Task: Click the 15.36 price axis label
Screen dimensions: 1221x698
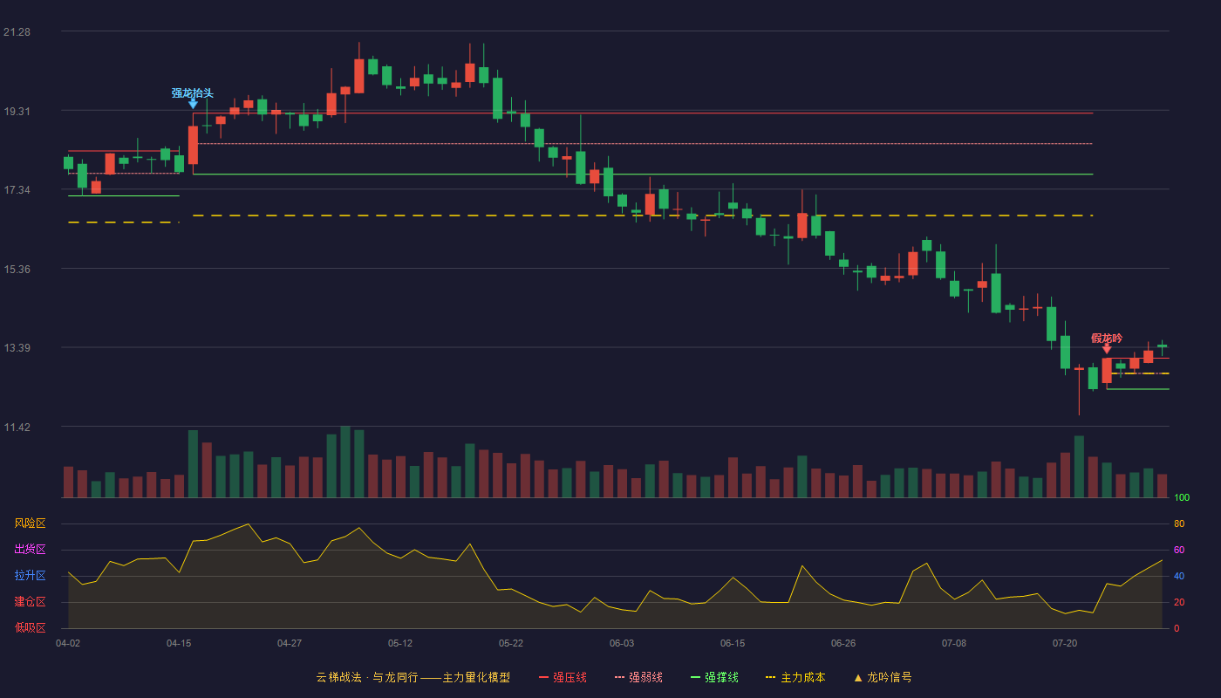Action: 17,270
